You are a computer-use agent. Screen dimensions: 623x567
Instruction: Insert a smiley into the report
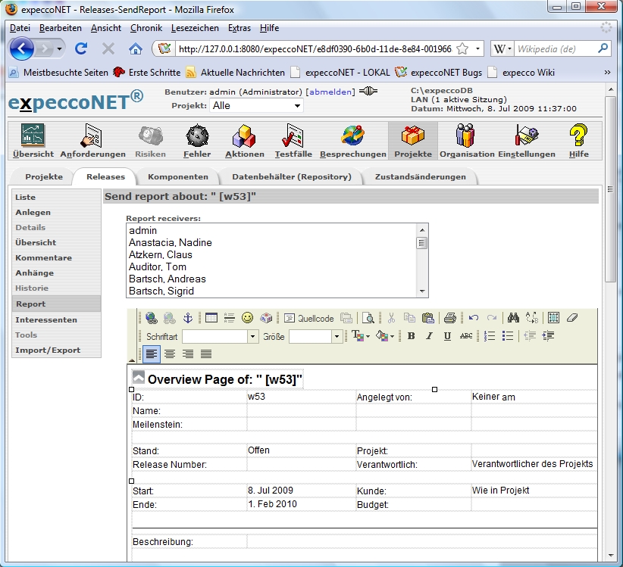pyautogui.click(x=248, y=318)
